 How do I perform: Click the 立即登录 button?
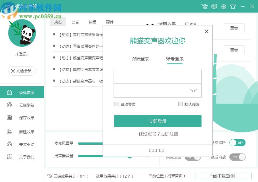(x=158, y=121)
